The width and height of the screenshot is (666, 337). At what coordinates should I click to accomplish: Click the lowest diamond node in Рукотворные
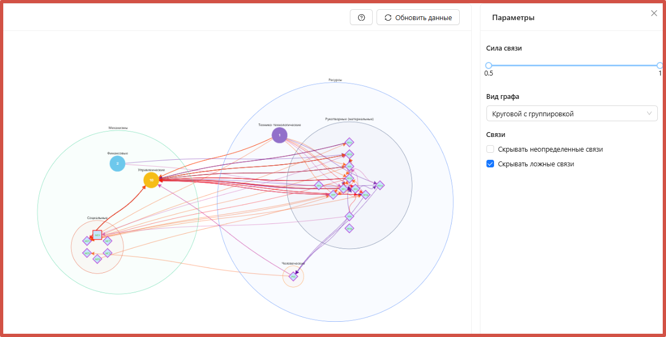(349, 228)
